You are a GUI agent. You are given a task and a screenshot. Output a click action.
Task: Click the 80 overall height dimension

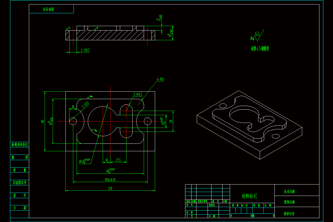click(x=42, y=121)
